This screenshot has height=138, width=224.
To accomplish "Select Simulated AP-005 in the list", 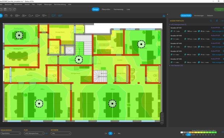I will 176,51.
